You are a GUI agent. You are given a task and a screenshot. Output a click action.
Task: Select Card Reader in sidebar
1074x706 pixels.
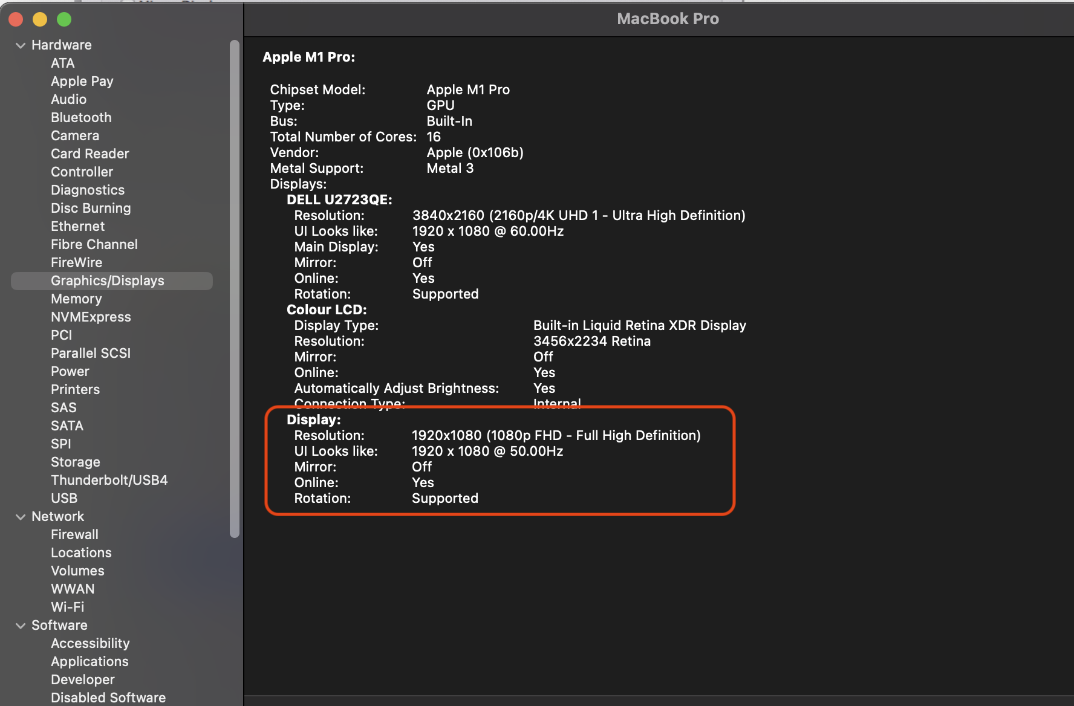point(90,154)
